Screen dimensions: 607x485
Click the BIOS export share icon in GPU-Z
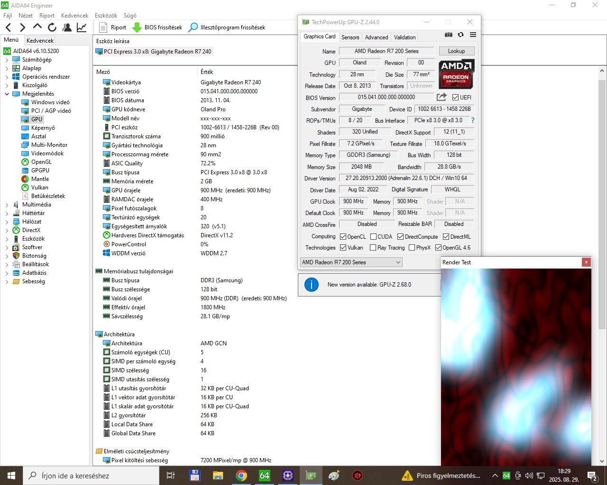(x=441, y=97)
